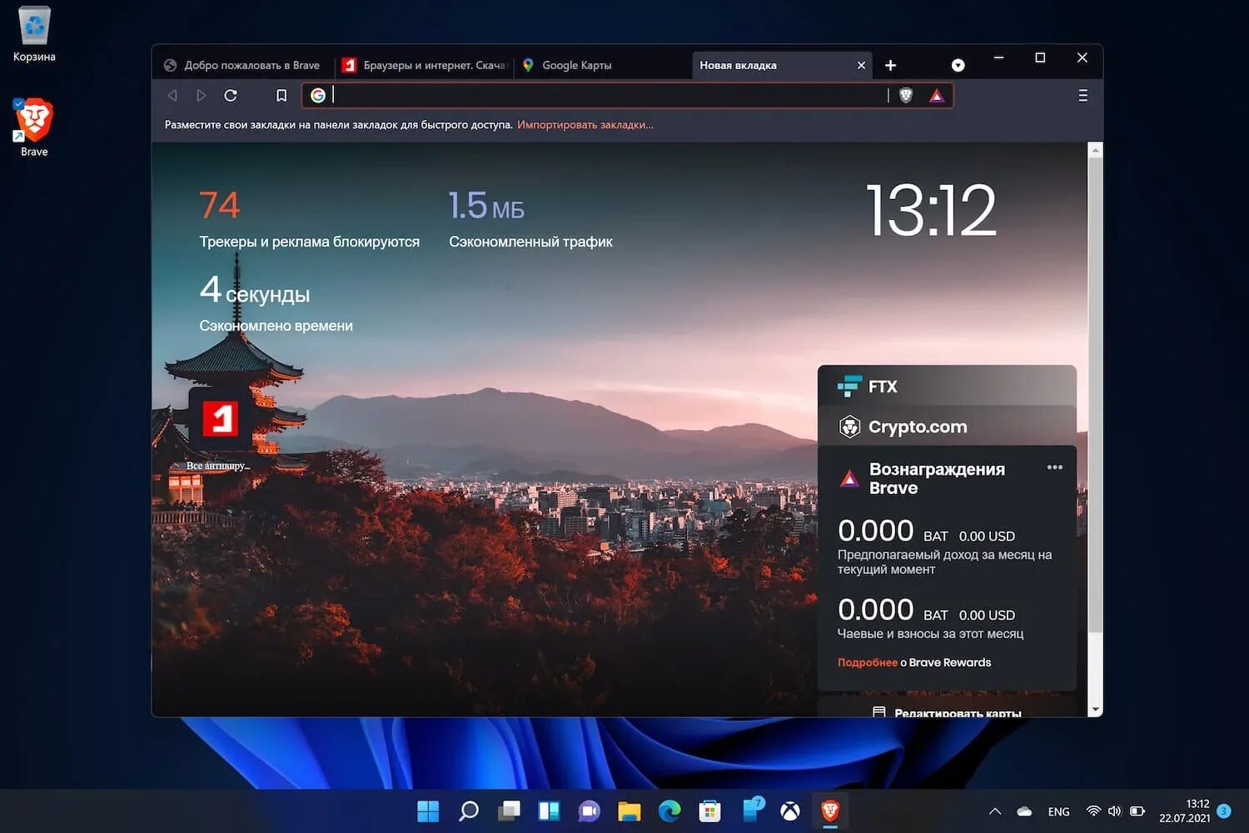Open the taskbar clock and date
Viewport: 1249px width, 833px height.
[1185, 811]
